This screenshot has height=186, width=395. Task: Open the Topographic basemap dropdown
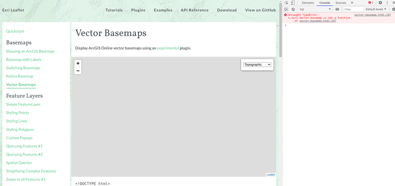(257, 65)
